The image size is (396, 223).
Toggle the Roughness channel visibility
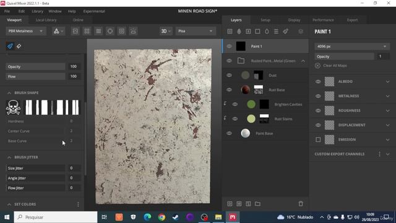coord(318,110)
